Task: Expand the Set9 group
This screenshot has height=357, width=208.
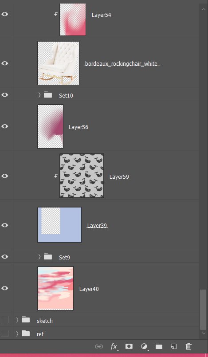Action: (39, 257)
